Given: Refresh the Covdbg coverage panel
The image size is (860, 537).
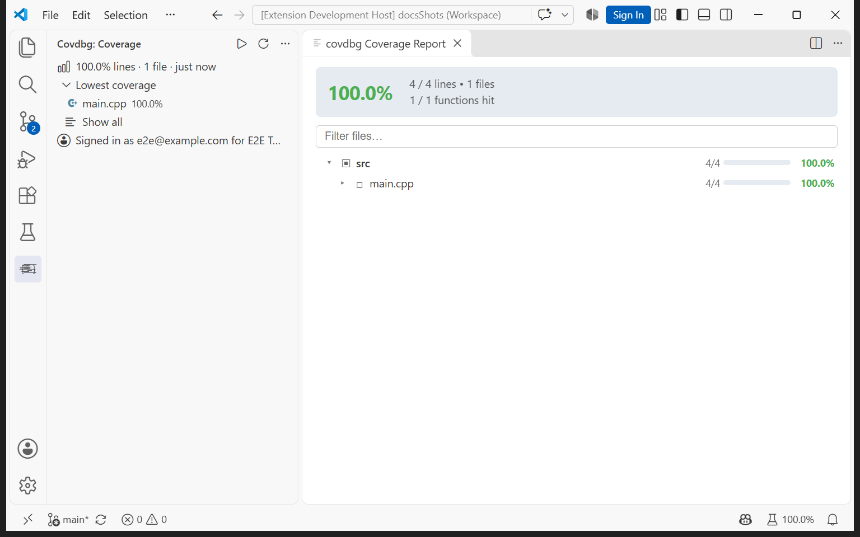Looking at the screenshot, I should tap(263, 44).
